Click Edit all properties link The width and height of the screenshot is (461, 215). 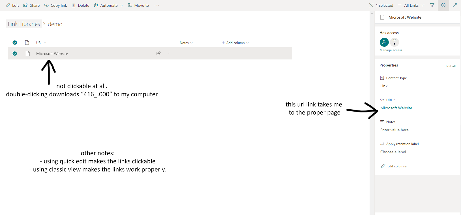click(451, 66)
